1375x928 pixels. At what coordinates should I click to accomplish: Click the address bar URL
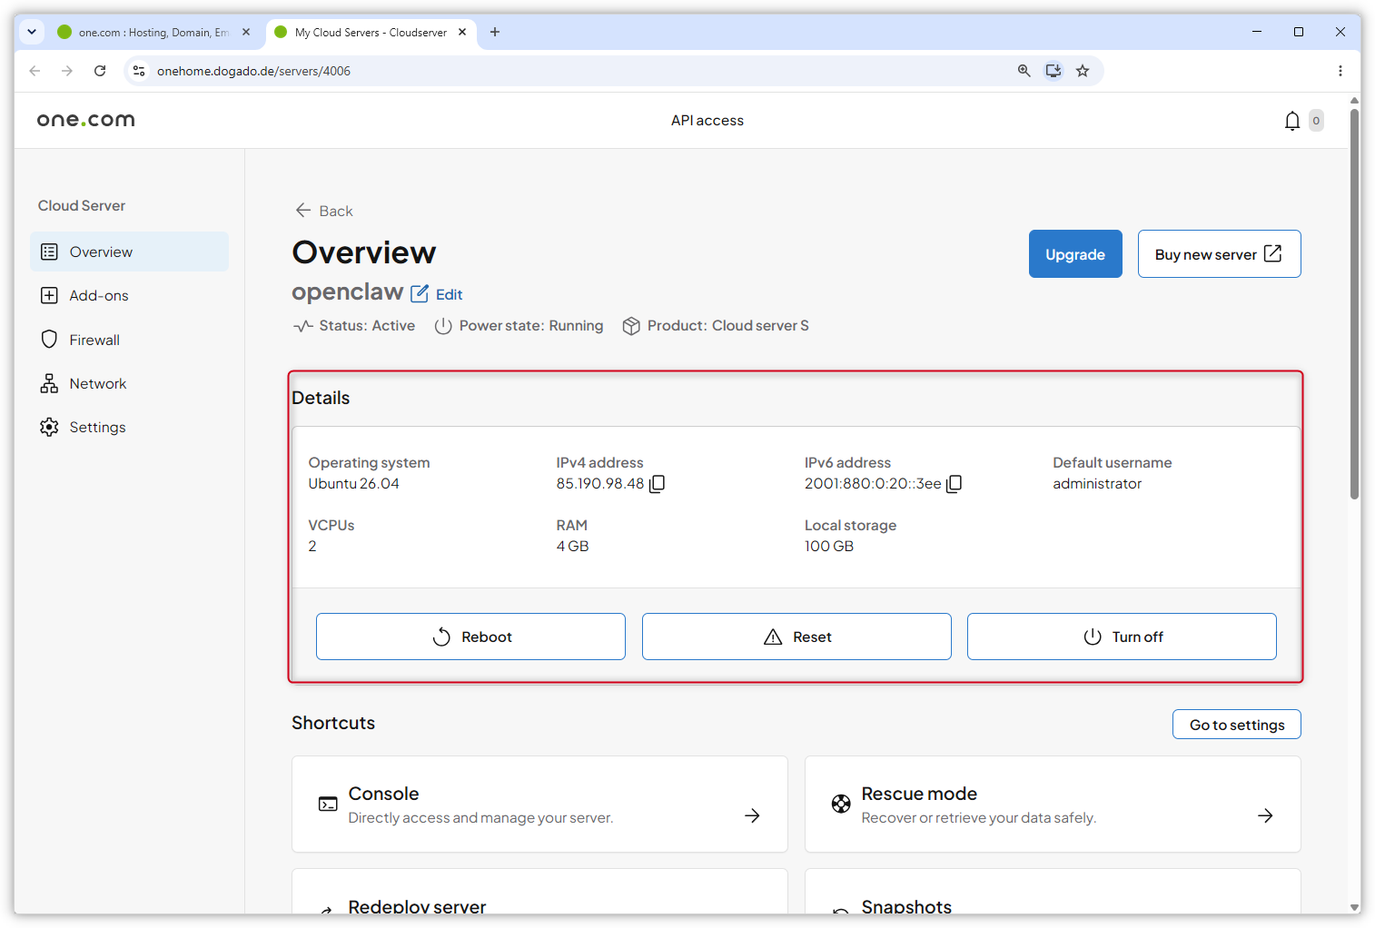(253, 71)
